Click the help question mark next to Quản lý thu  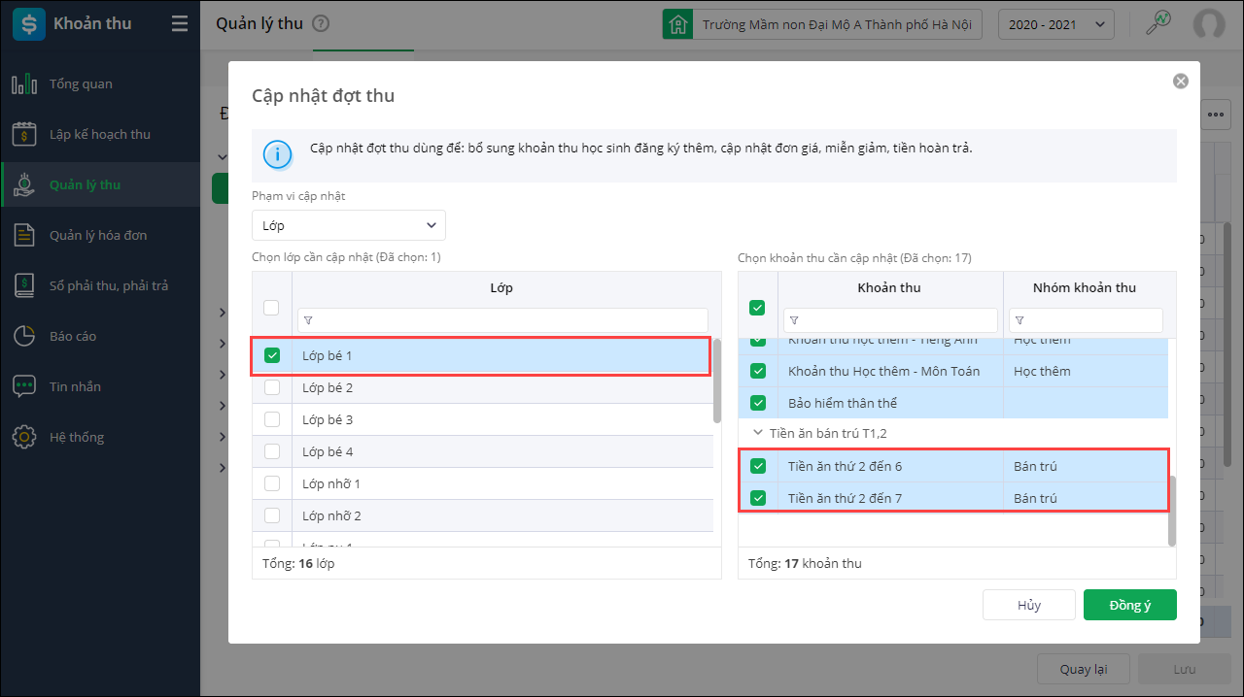tap(321, 24)
